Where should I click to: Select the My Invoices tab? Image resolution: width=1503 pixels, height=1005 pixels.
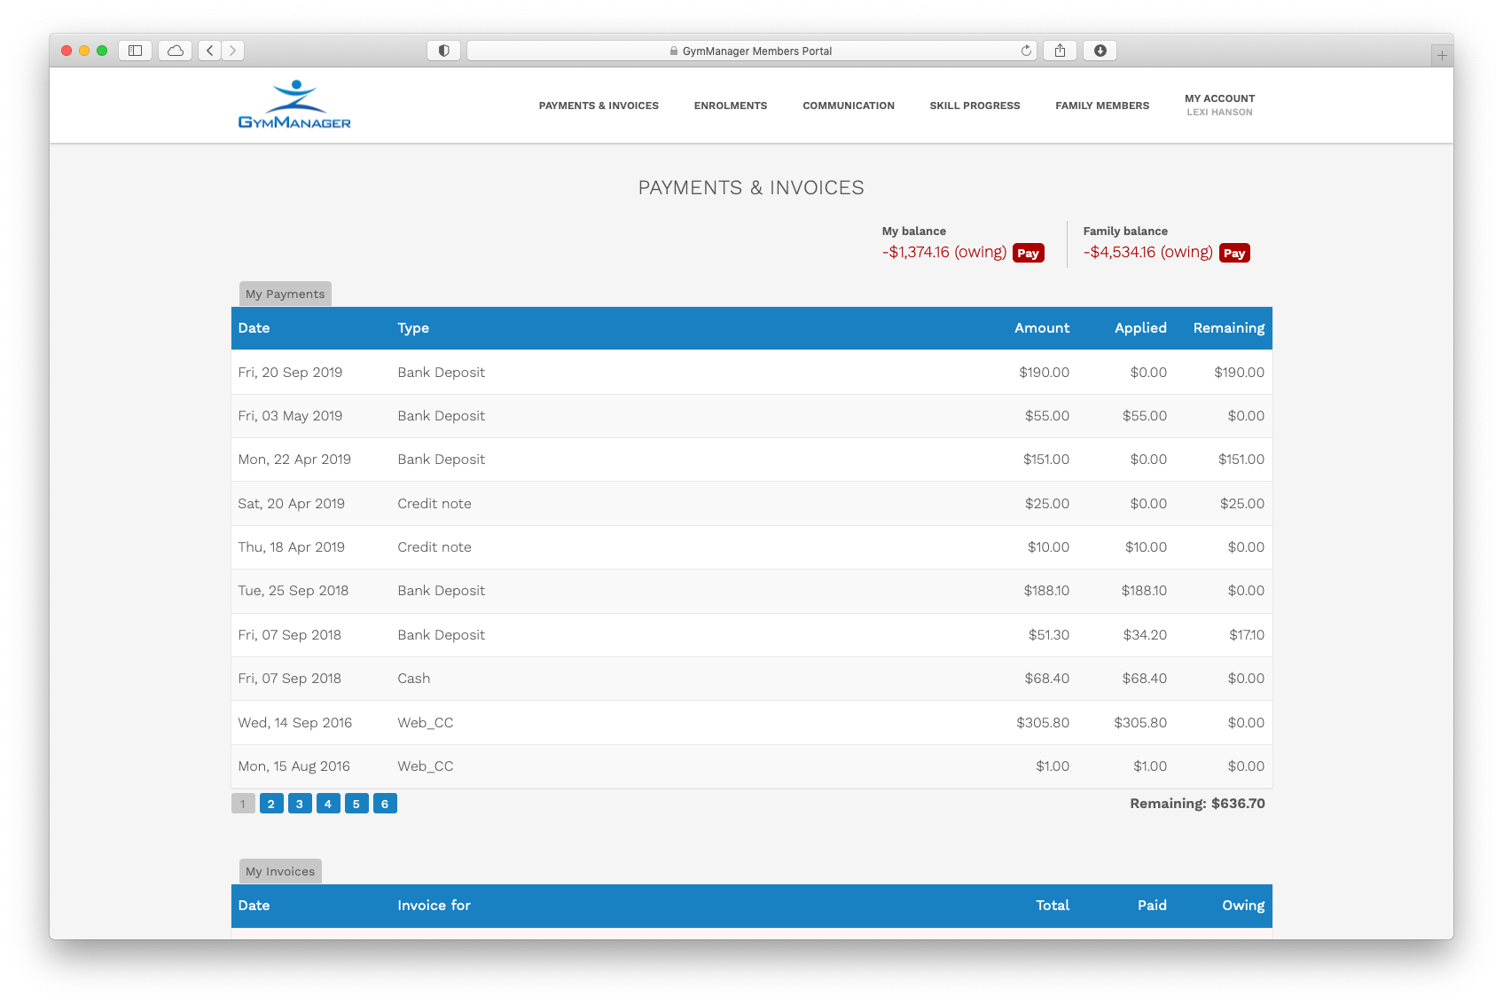click(x=280, y=871)
